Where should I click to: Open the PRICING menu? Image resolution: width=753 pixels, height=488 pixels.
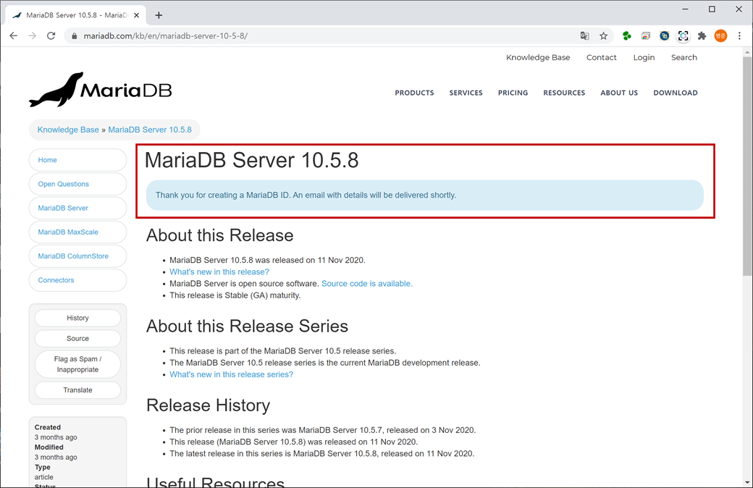tap(513, 93)
